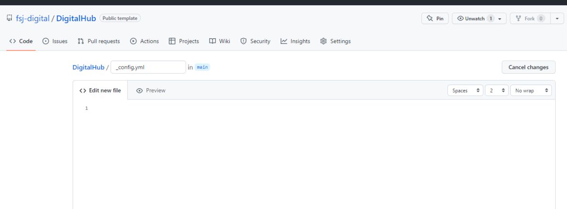
Task: View the Projects tab
Action: [x=184, y=41]
